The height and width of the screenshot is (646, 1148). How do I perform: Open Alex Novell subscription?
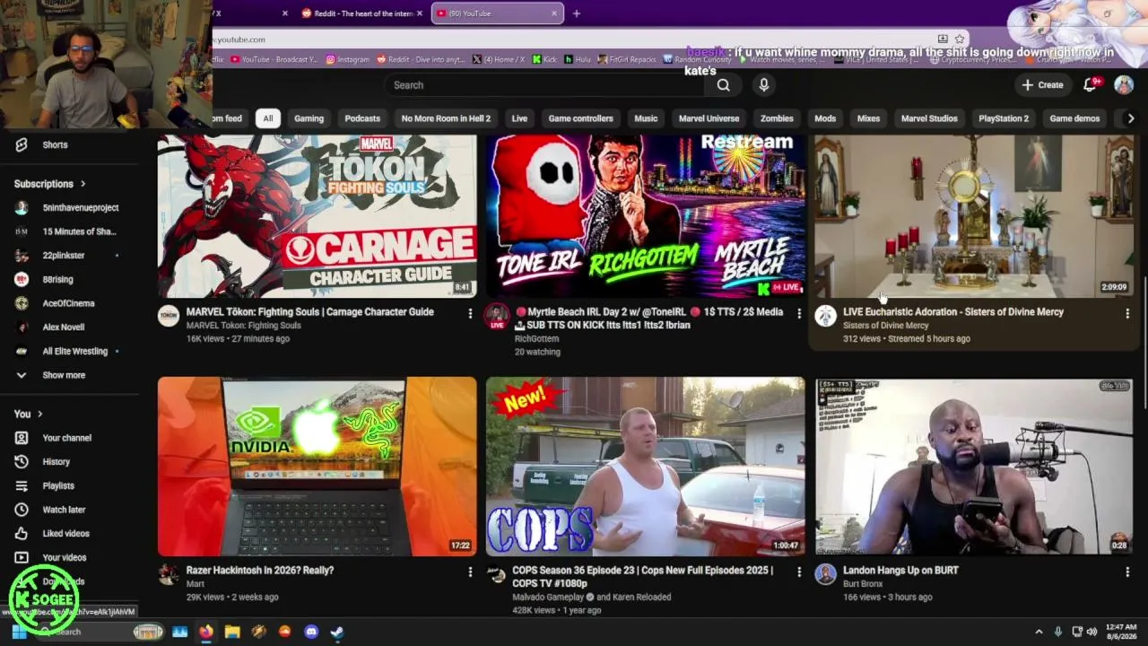(63, 327)
